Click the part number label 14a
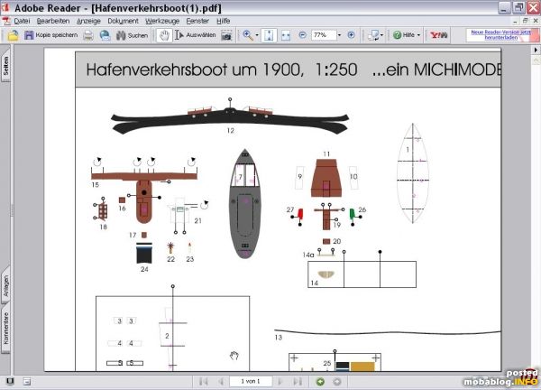This screenshot has width=541, height=390. click(308, 255)
